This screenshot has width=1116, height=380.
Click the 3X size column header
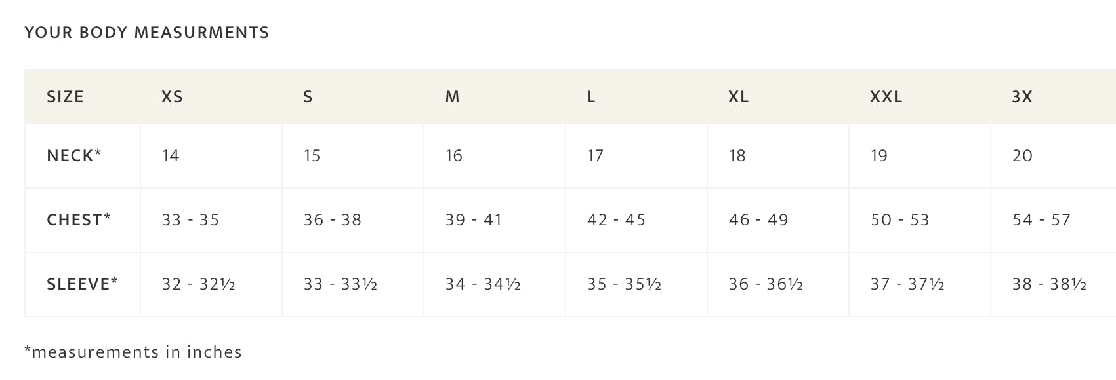(1022, 97)
